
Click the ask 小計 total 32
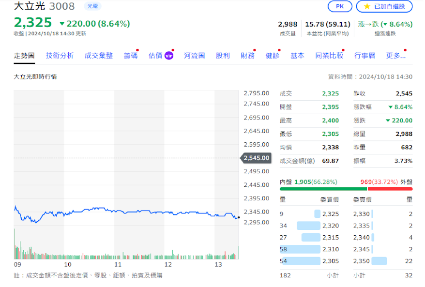(409, 275)
